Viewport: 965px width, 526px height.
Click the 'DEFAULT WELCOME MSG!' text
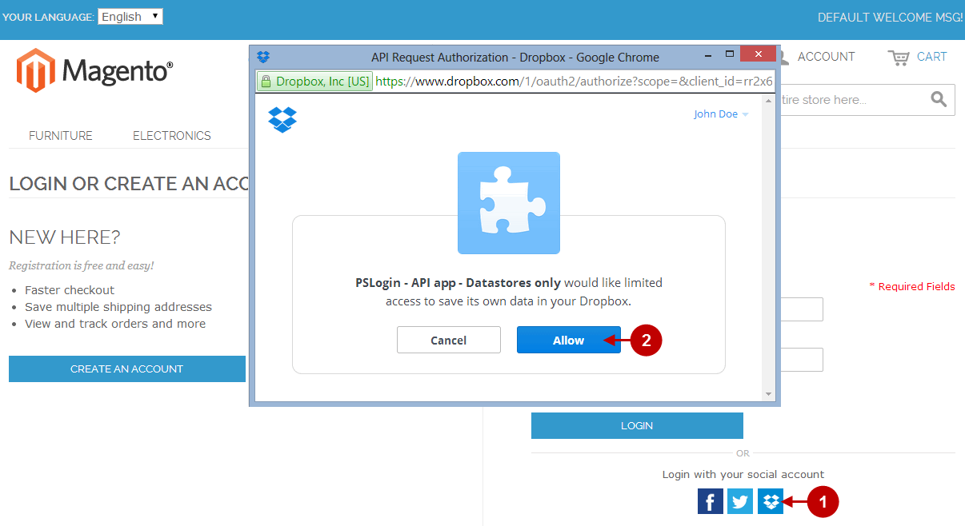[x=891, y=17]
